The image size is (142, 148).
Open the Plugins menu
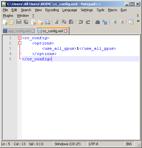(8, 16)
